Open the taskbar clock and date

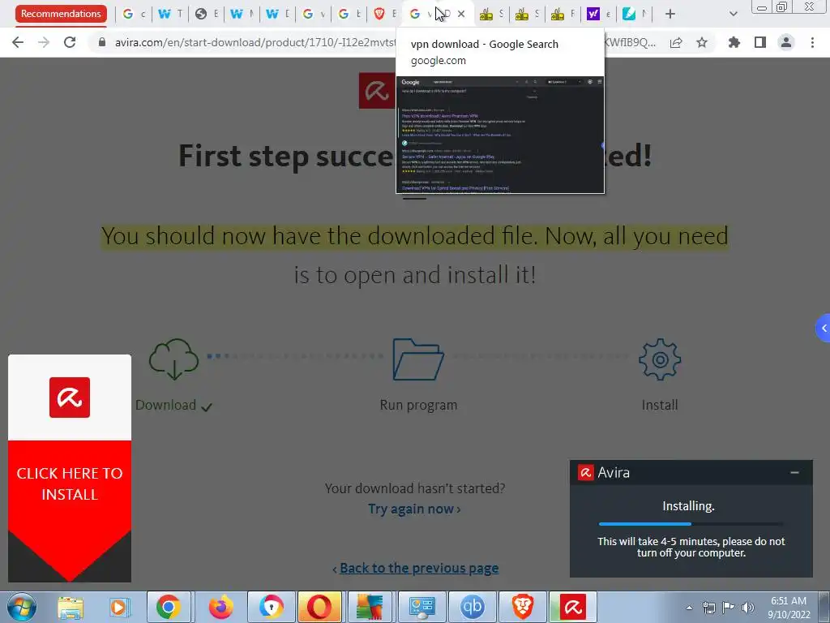point(788,608)
